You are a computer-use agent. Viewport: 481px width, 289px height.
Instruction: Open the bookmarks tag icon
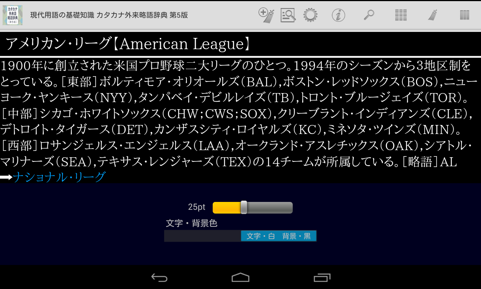[x=433, y=15]
